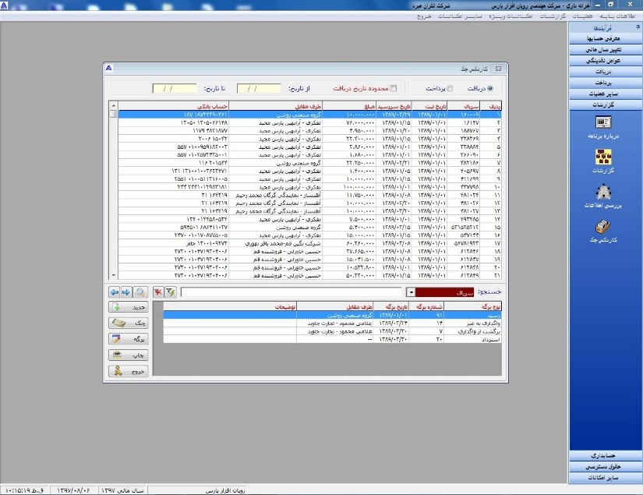This screenshot has height=495, width=643.
Task: Click the خروج exit button in the dialog
Action: point(129,371)
